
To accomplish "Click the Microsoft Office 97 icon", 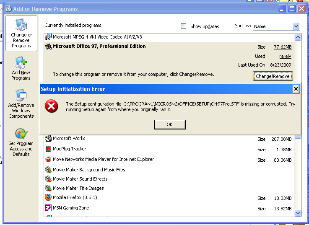I will (x=48, y=47).
